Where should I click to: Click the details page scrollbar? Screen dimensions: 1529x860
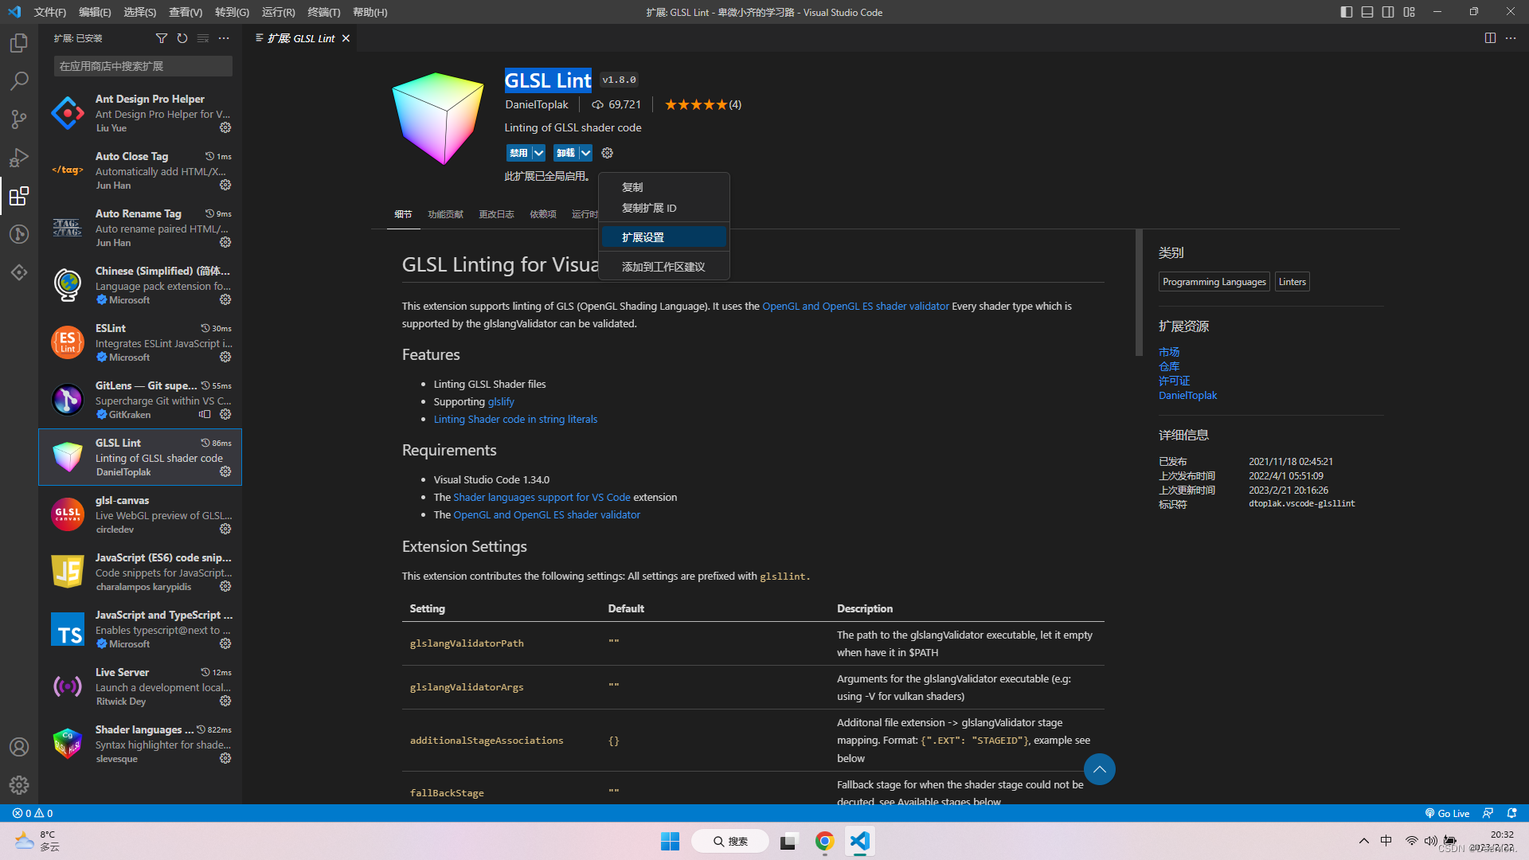coord(1139,293)
